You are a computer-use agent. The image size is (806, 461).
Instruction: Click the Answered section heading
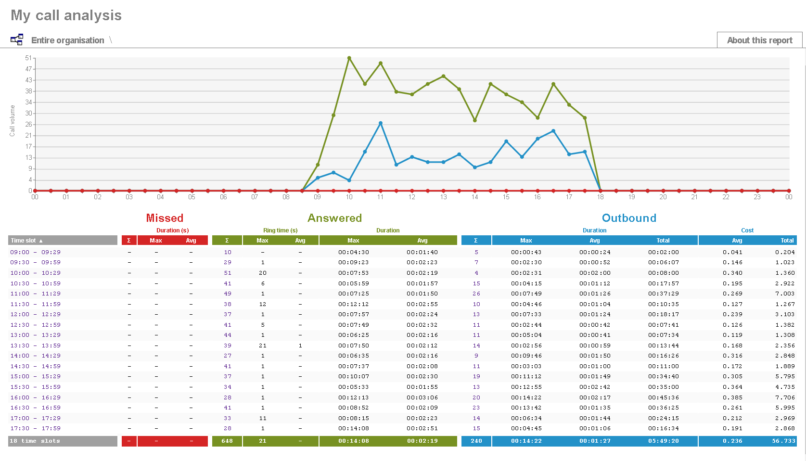(x=335, y=218)
